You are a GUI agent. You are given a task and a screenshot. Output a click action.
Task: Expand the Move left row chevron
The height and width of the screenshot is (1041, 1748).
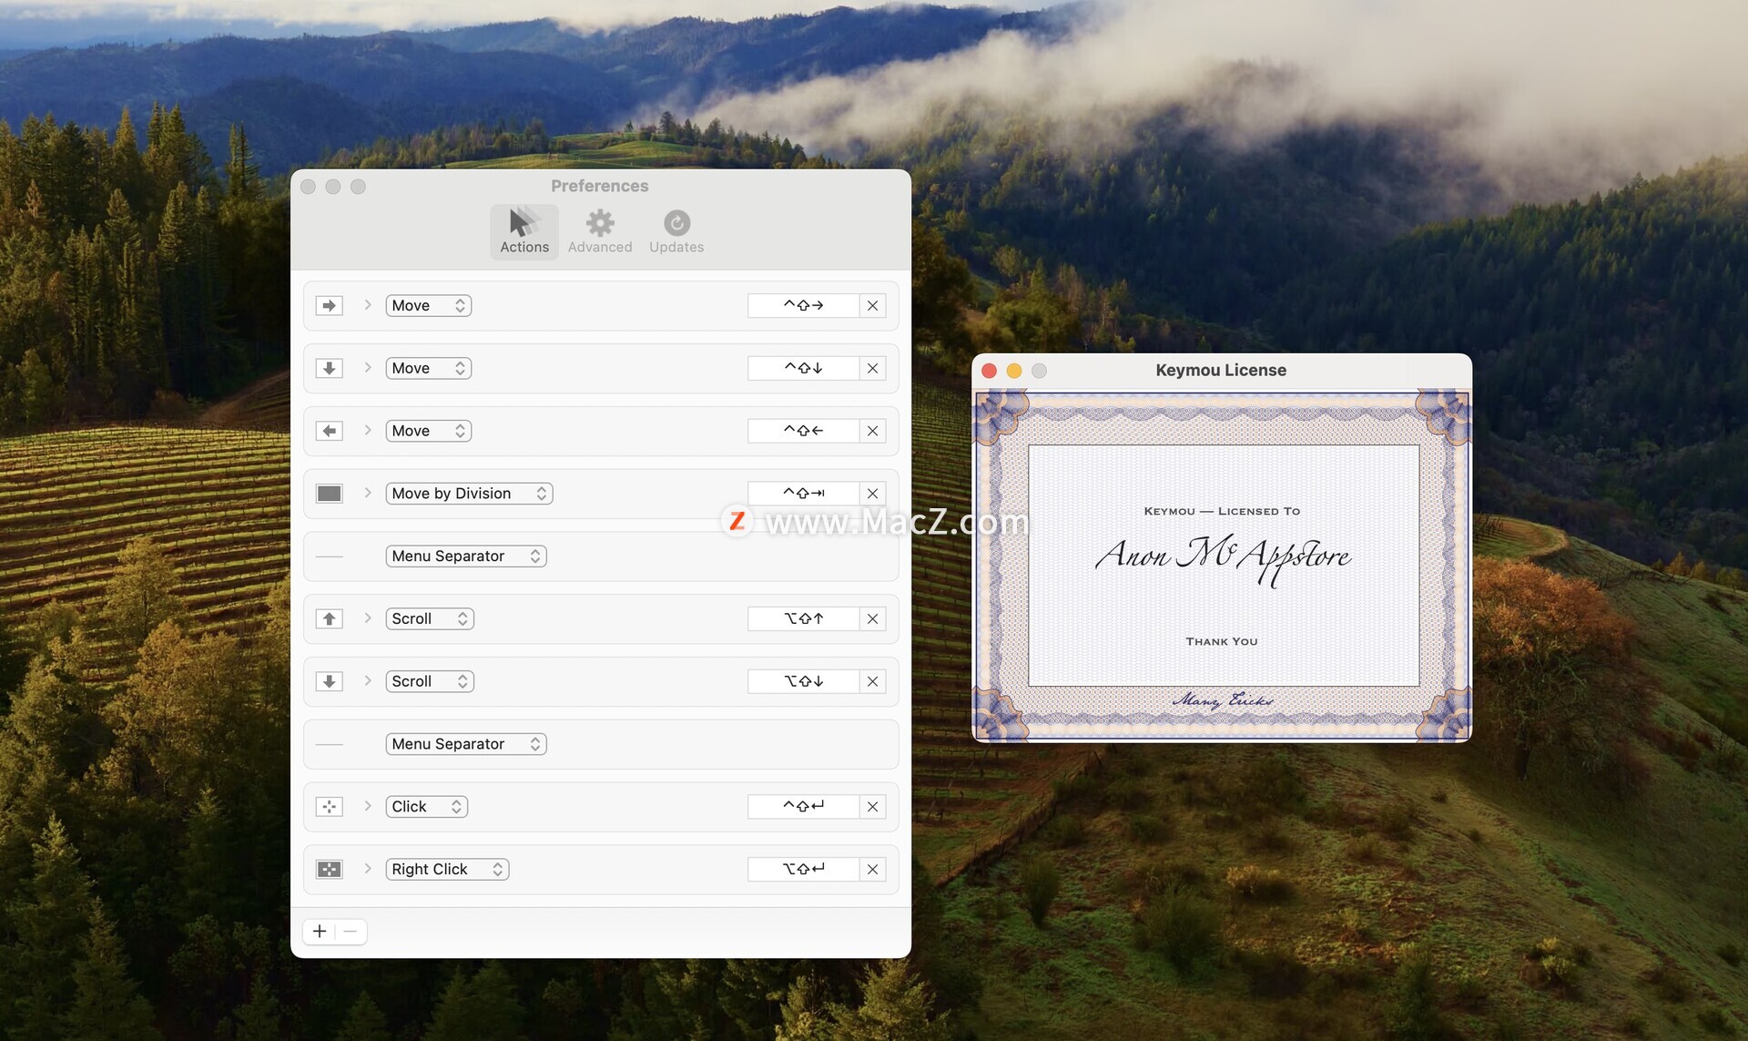click(x=368, y=430)
